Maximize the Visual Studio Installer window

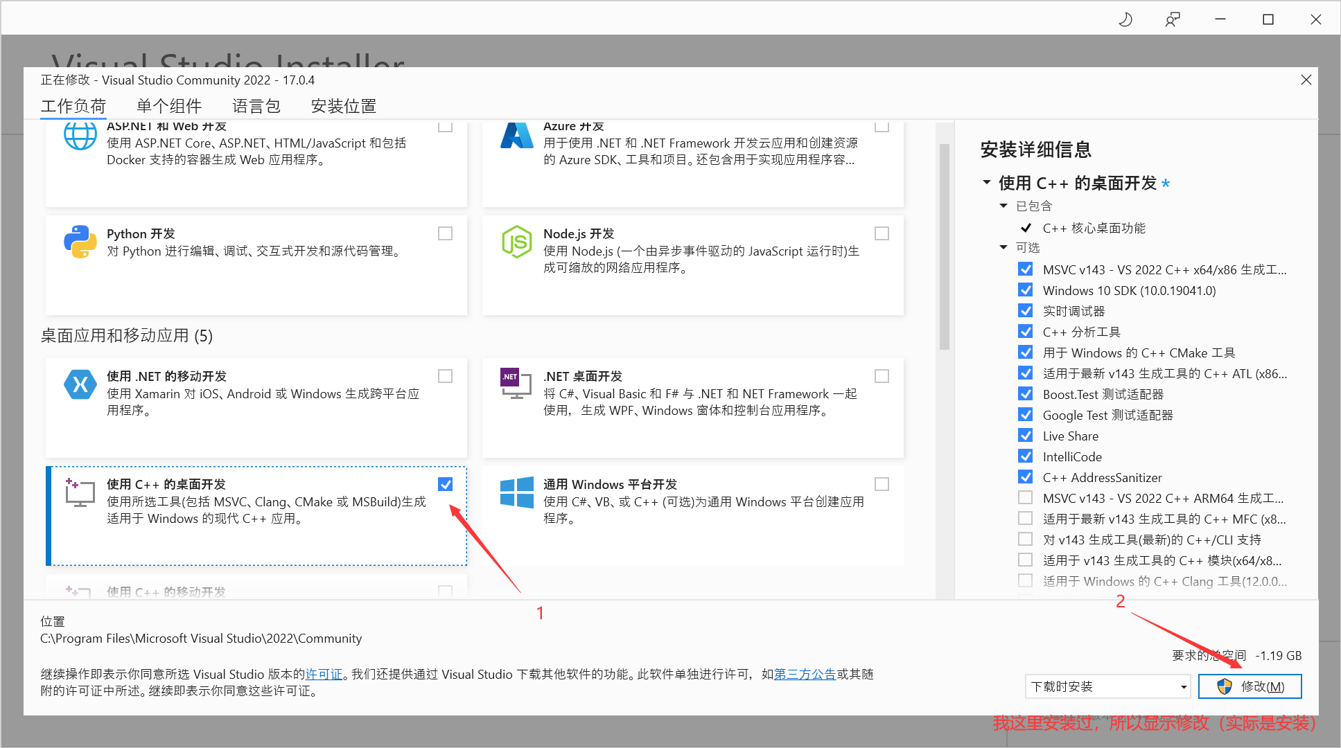(x=1268, y=19)
